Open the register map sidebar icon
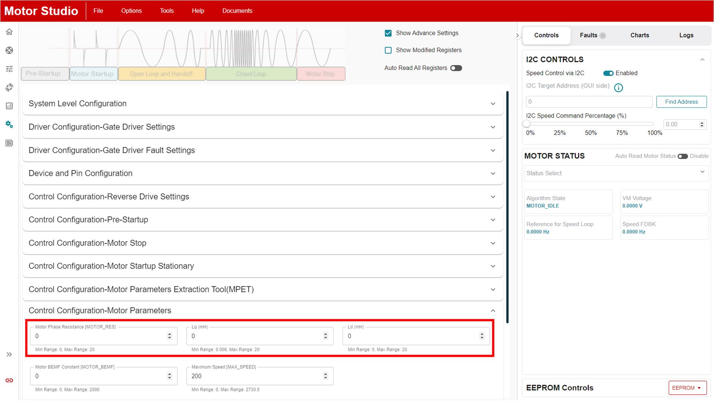 (x=9, y=143)
